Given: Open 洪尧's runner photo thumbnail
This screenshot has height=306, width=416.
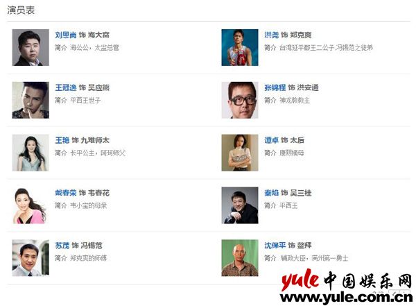Looking at the screenshot, I should 240,48.
